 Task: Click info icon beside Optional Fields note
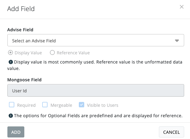(11, 116)
